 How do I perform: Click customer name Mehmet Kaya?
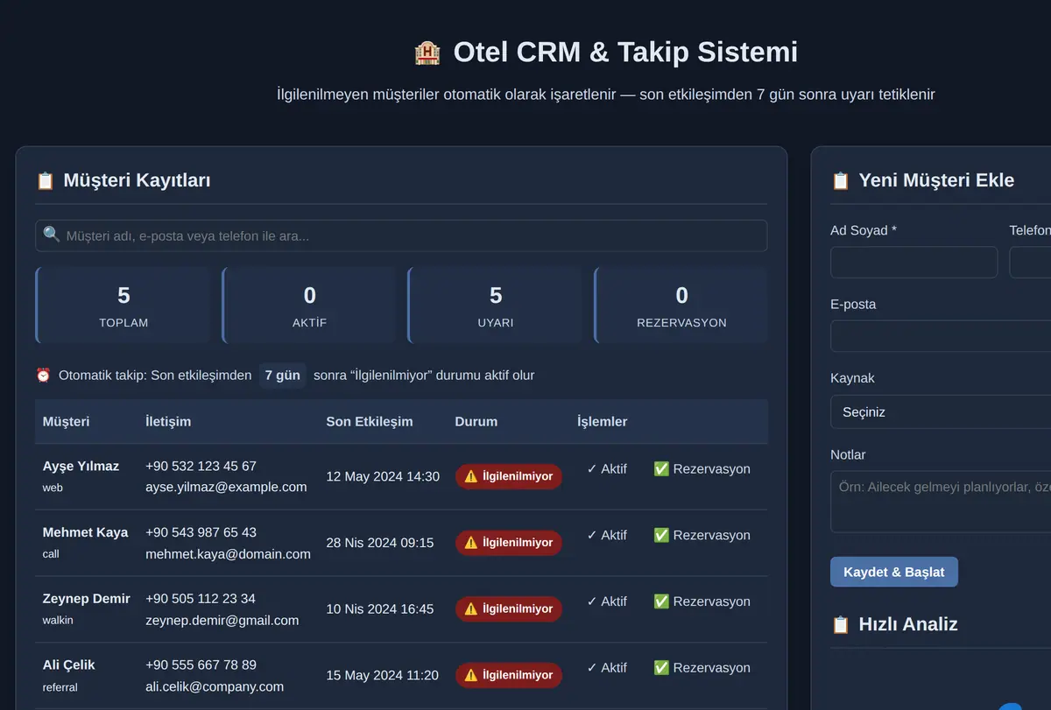pos(85,532)
